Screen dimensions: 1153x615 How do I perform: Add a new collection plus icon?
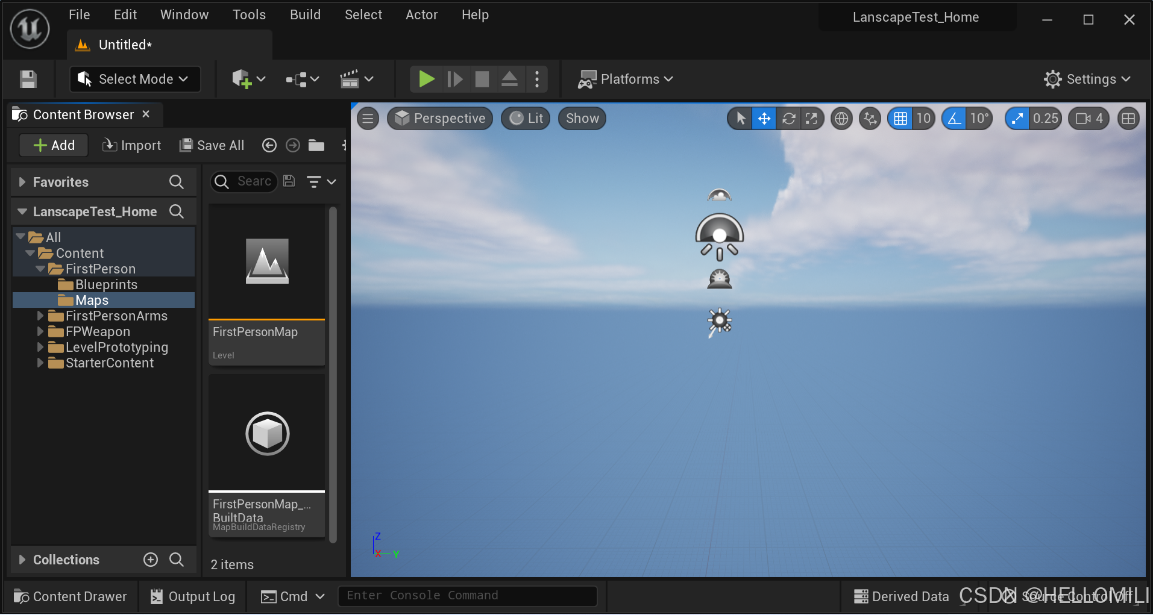click(151, 560)
